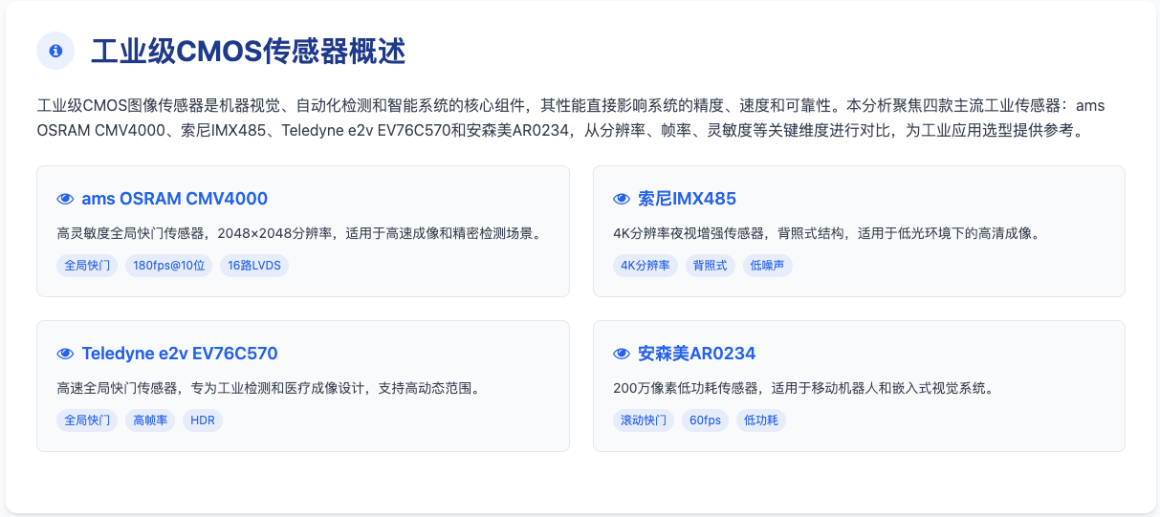Select the 全局快门 tag under EV76C570

click(87, 420)
